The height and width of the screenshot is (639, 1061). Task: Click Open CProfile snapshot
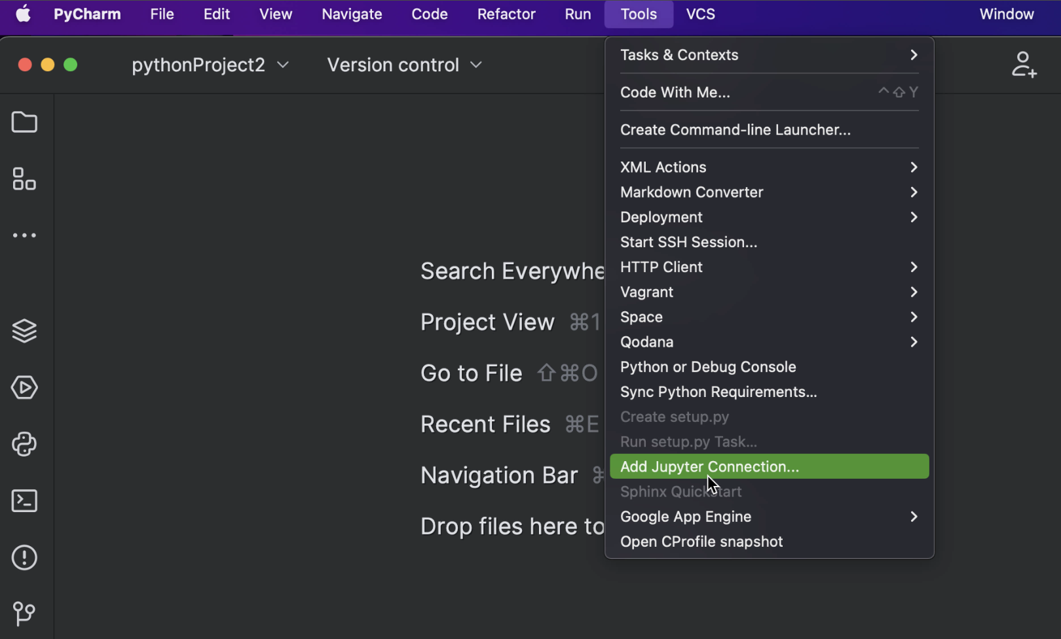pos(701,542)
